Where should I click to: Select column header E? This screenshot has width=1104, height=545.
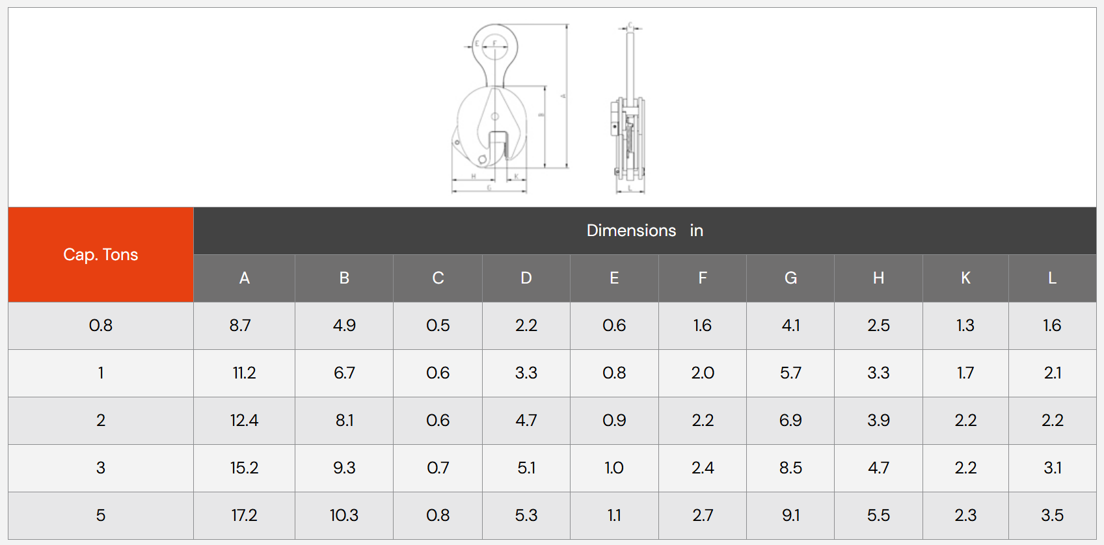coord(614,278)
